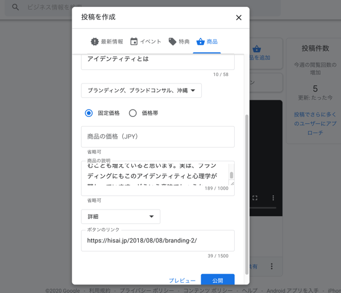Screen dimensions: 341x293
Task: Click the コンテンツ ポリシー footer link
Action: [x=208, y=290]
